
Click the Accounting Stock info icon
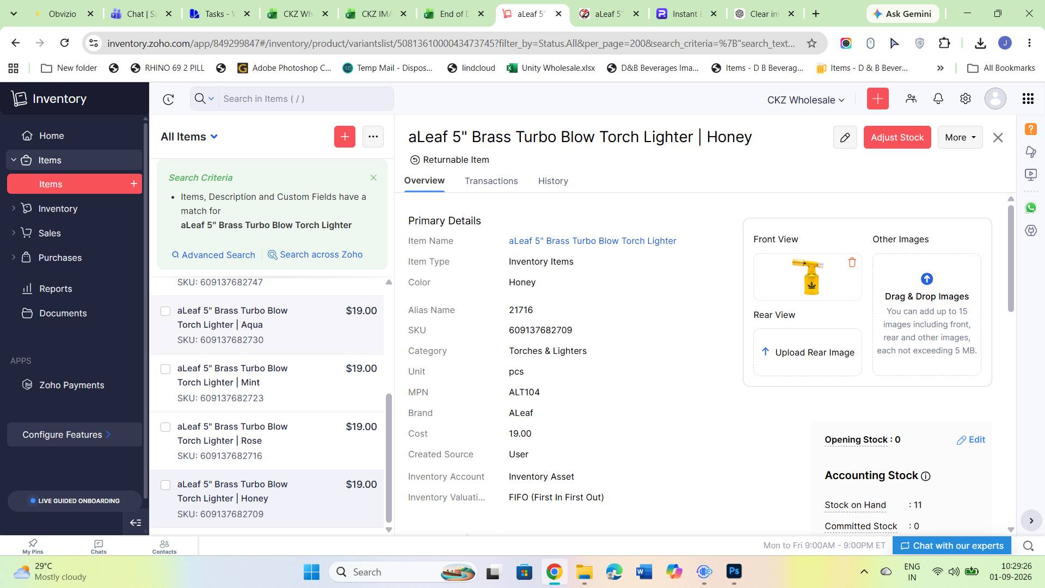(x=925, y=476)
